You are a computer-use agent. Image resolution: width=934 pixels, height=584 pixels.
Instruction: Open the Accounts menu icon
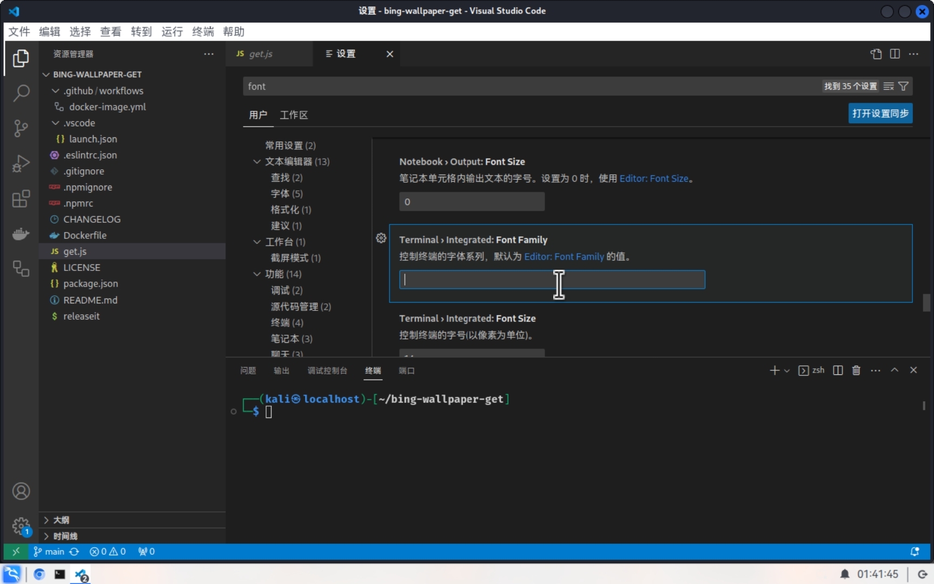click(x=21, y=491)
